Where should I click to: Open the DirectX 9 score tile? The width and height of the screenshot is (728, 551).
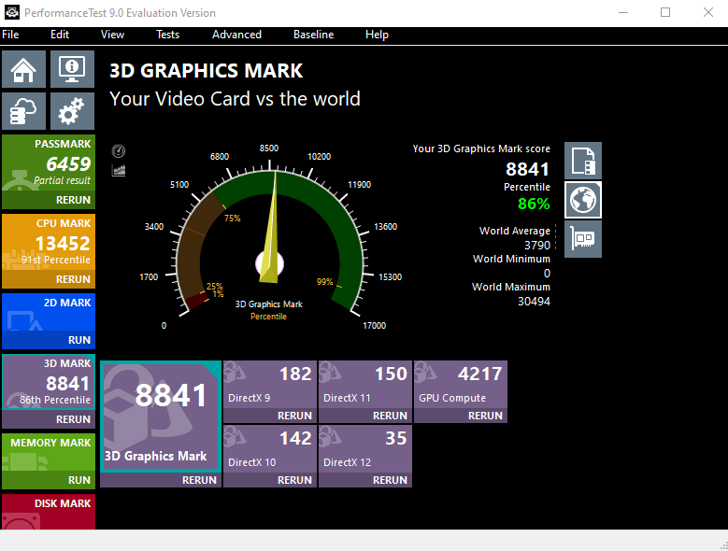tap(270, 385)
